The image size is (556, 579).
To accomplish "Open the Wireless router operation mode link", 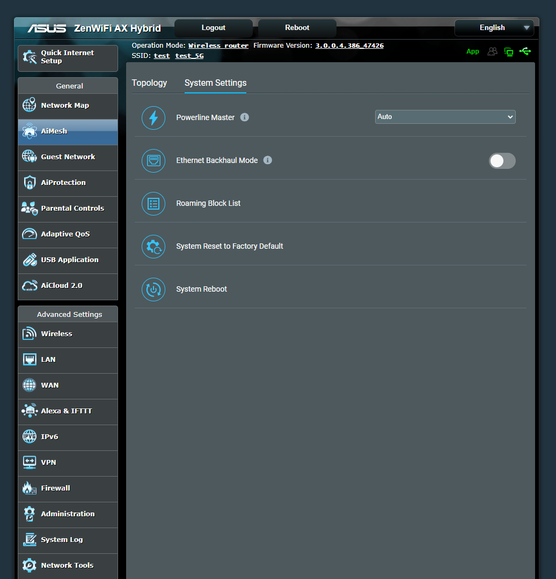I will click(x=218, y=46).
